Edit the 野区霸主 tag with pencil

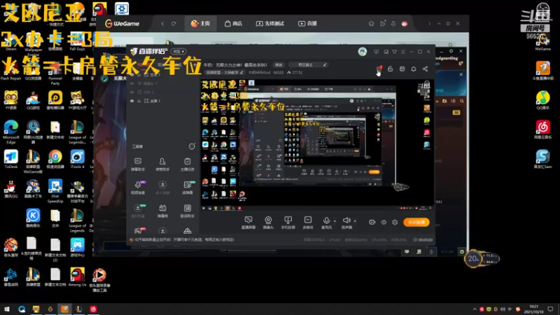(325, 65)
